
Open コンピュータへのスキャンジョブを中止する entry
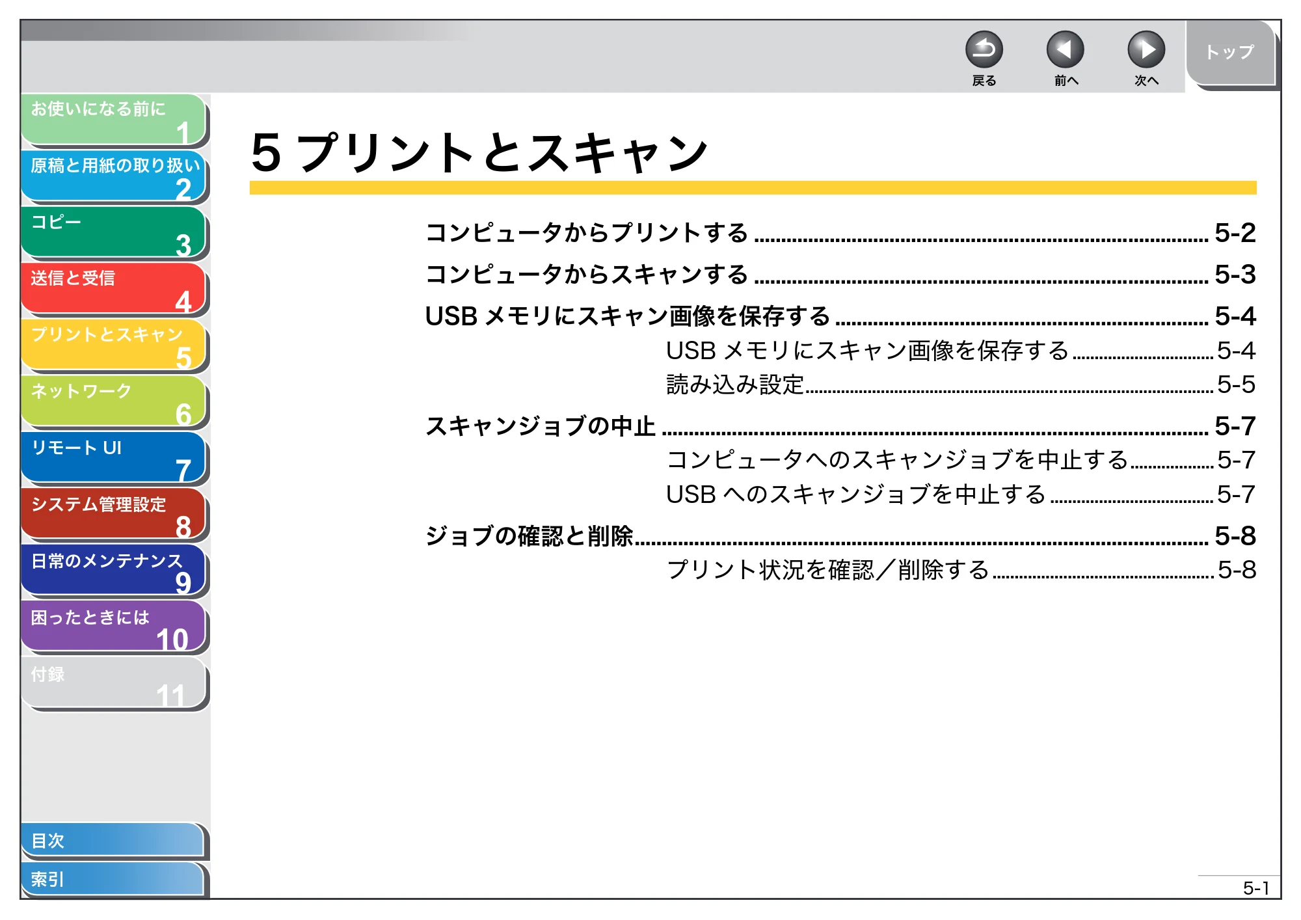point(961,460)
